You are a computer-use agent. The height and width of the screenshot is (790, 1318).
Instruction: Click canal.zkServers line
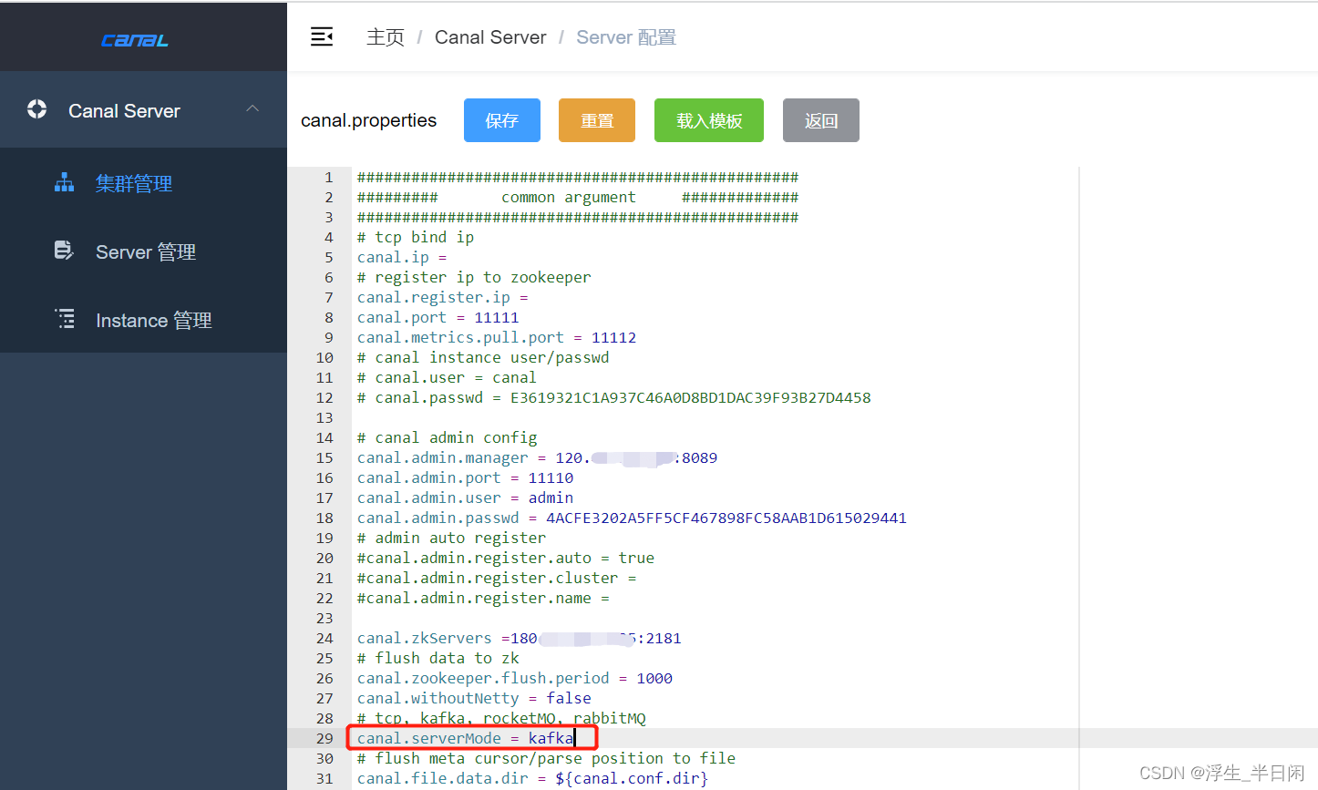point(519,638)
